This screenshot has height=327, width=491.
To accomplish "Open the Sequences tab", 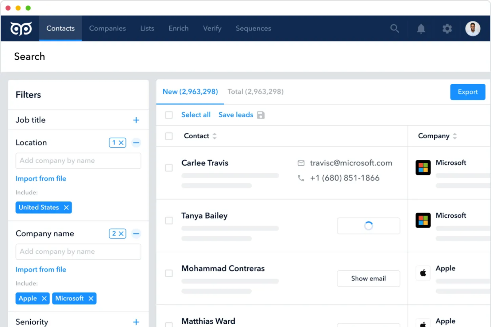I will [253, 29].
